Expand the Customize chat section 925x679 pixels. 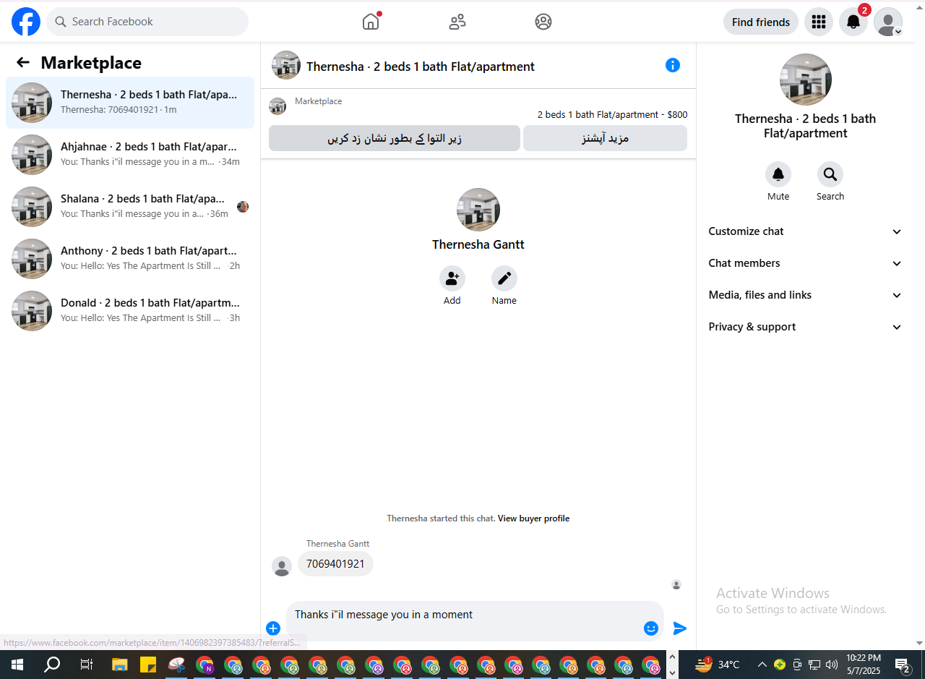[806, 231]
